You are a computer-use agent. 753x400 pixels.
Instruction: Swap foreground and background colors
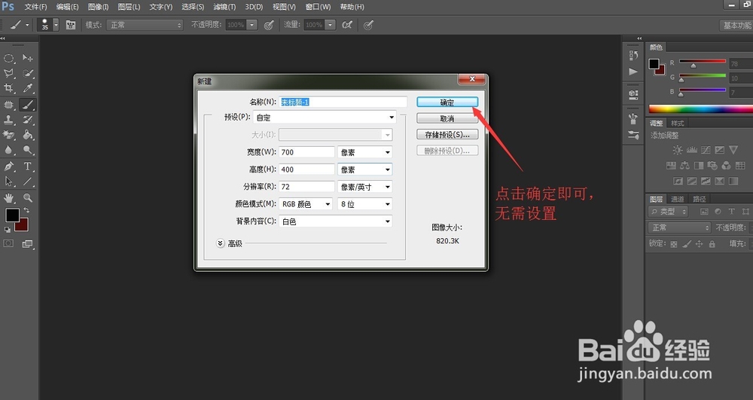click(26, 210)
